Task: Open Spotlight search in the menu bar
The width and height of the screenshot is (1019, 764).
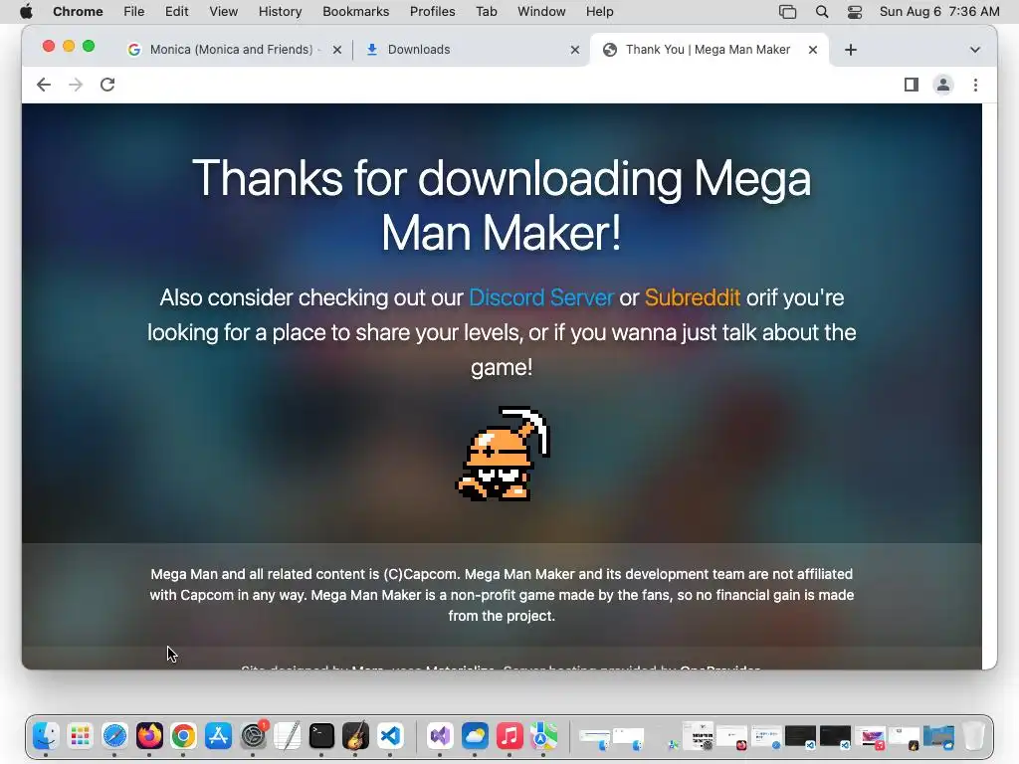Action: coord(821,12)
